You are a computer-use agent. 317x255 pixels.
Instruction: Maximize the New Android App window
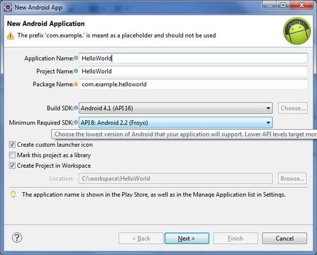pos(284,5)
